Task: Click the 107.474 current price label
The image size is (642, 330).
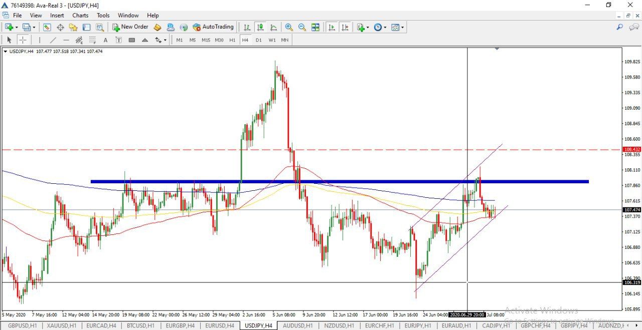Action: (631, 209)
